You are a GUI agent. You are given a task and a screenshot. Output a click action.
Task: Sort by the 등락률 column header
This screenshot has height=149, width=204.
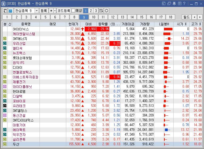coord(103,24)
